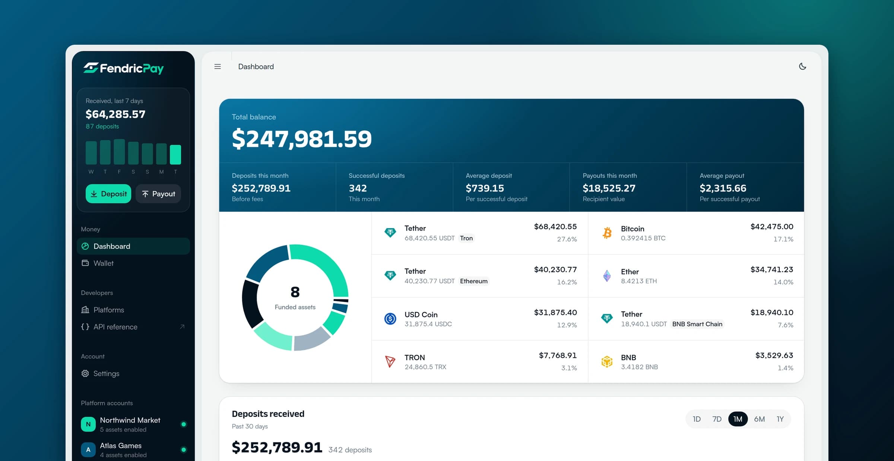
Task: Click the Tether Ethereum row icon
Action: coord(390,276)
